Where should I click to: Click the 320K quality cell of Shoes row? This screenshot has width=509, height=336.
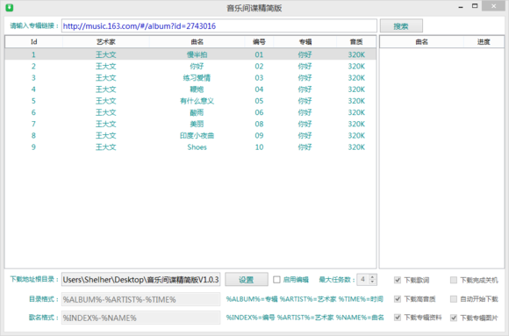[356, 147]
